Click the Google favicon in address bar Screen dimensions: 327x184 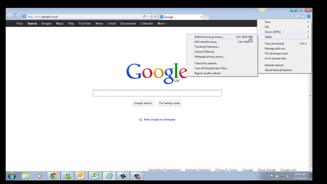coord(25,17)
